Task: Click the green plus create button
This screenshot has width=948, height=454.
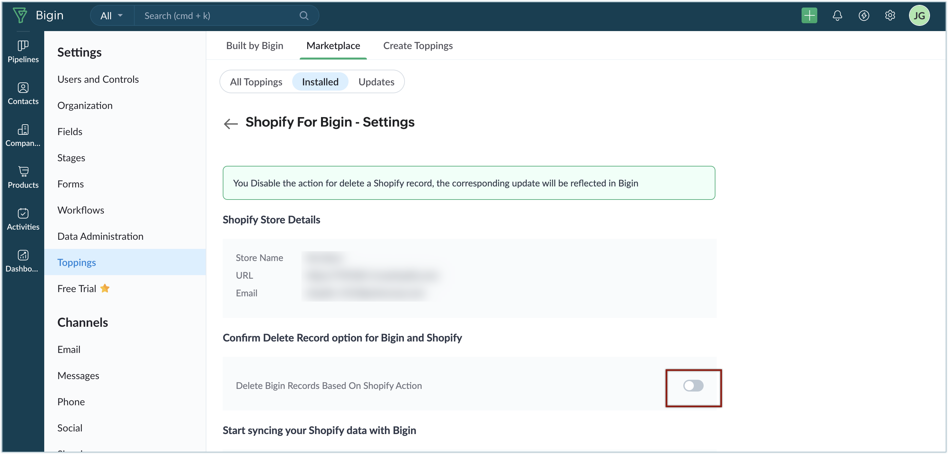Action: tap(809, 15)
